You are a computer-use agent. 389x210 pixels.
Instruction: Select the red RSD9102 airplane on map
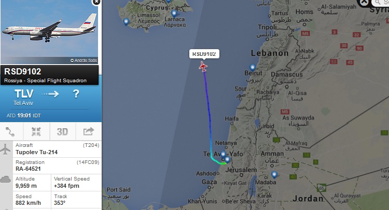(203, 67)
